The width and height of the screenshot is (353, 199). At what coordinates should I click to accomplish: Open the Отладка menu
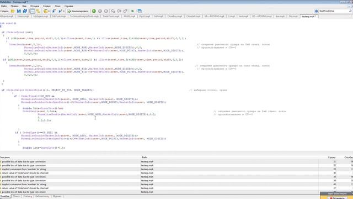[34, 6]
